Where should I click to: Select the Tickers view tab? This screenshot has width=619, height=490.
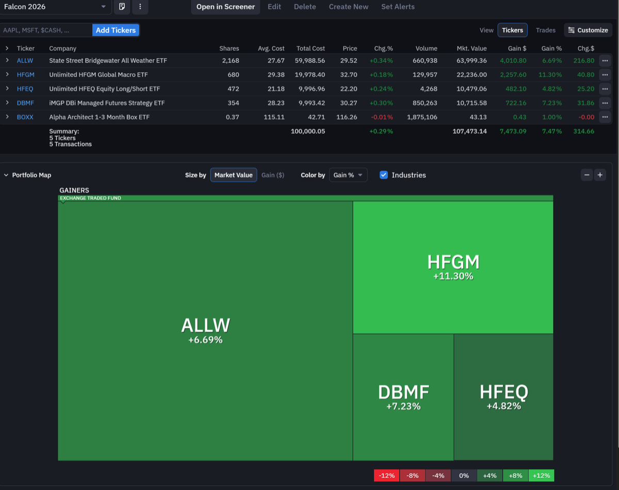(x=512, y=30)
